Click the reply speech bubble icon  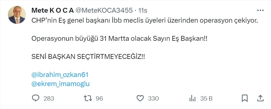pos(36,98)
